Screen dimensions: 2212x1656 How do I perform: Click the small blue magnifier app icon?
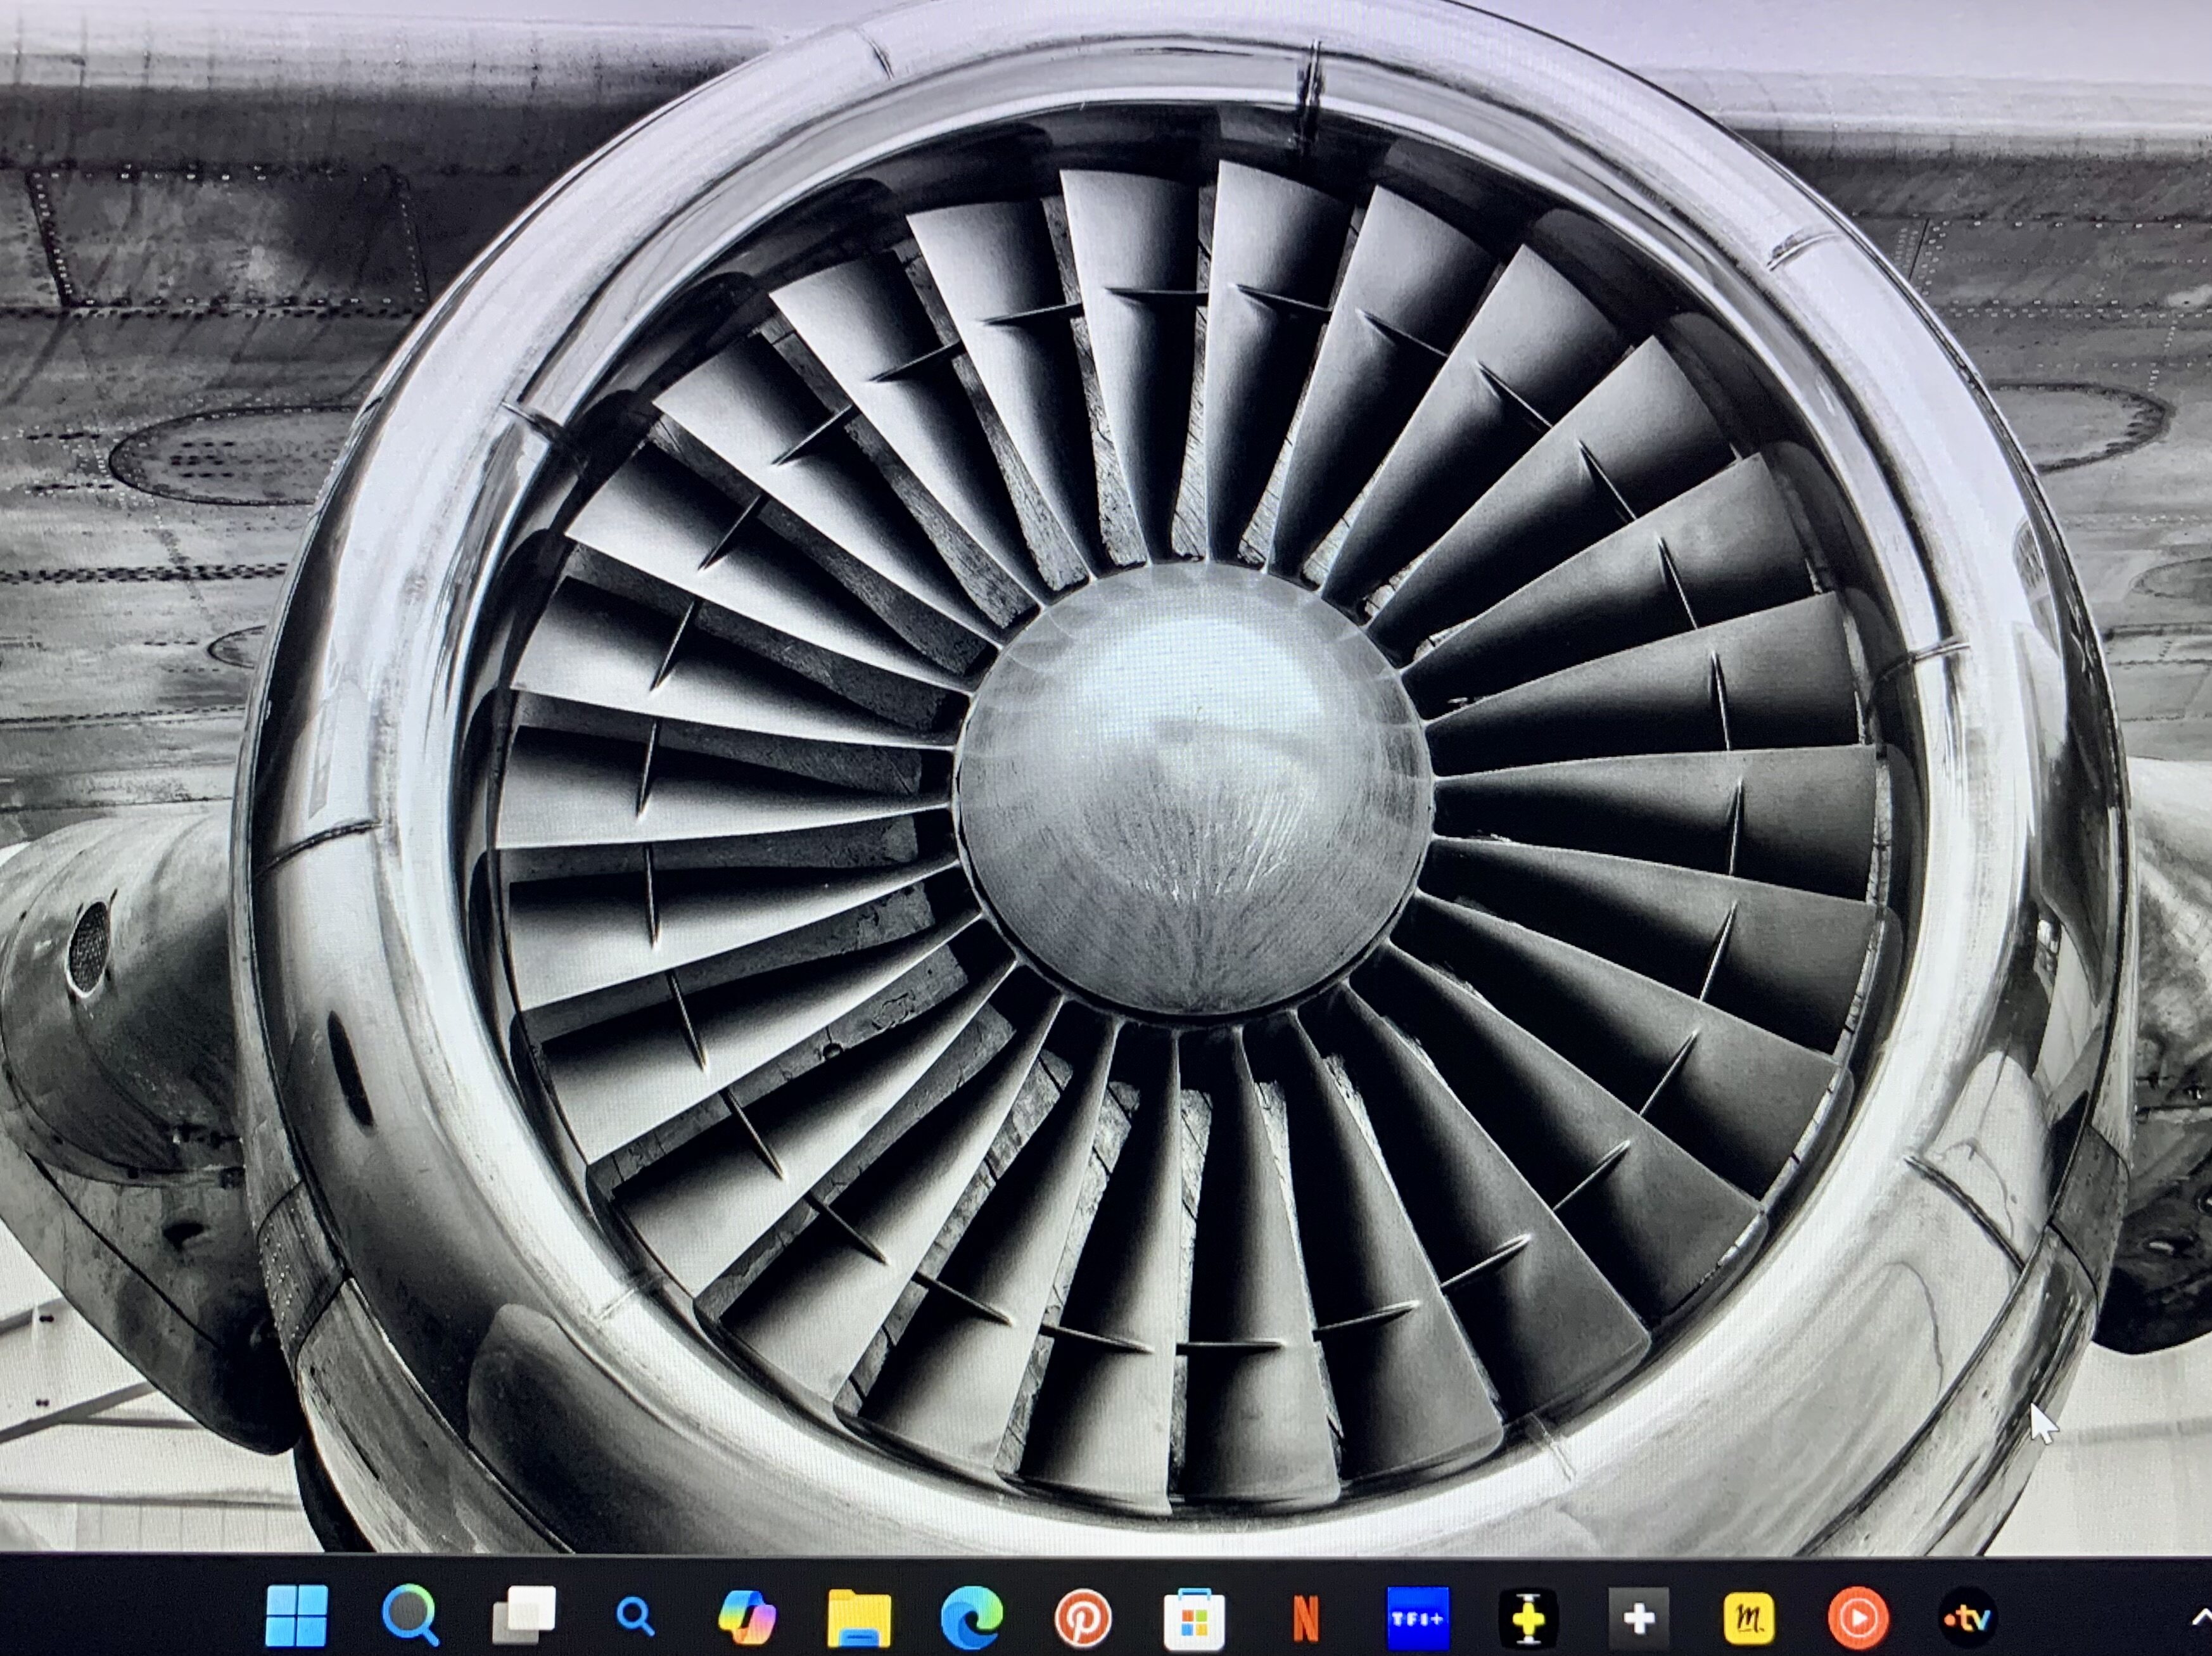coord(634,1616)
